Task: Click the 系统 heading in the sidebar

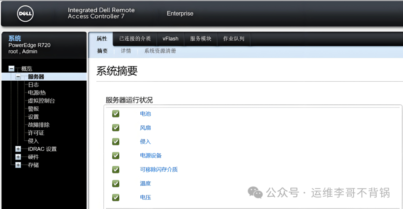Action: 15,38
